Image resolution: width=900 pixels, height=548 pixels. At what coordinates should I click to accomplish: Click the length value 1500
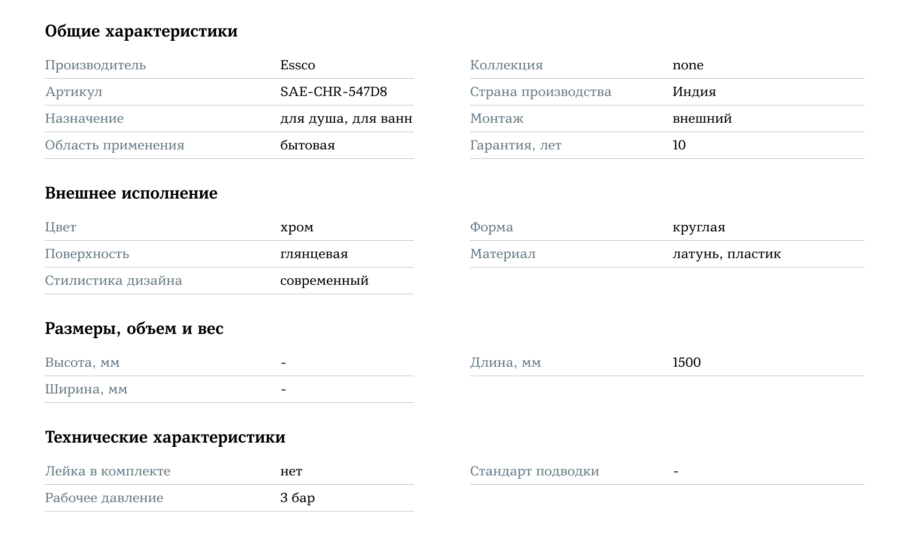(x=686, y=363)
